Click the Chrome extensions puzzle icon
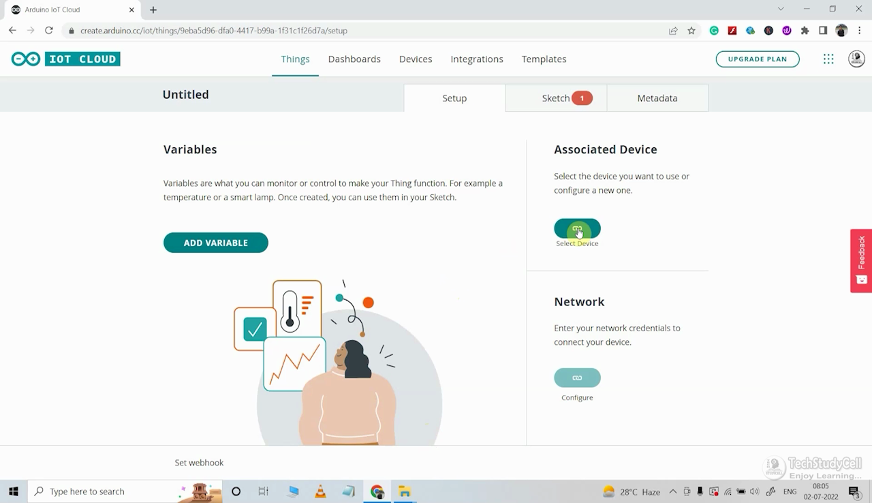872x503 pixels. (805, 31)
